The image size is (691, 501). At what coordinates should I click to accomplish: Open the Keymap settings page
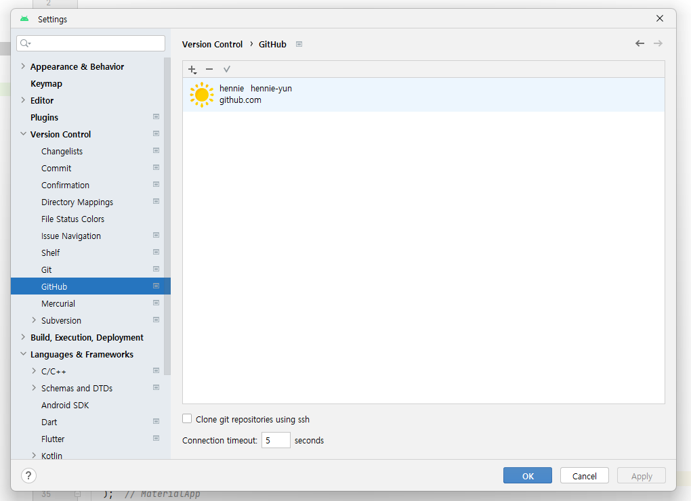tap(46, 84)
